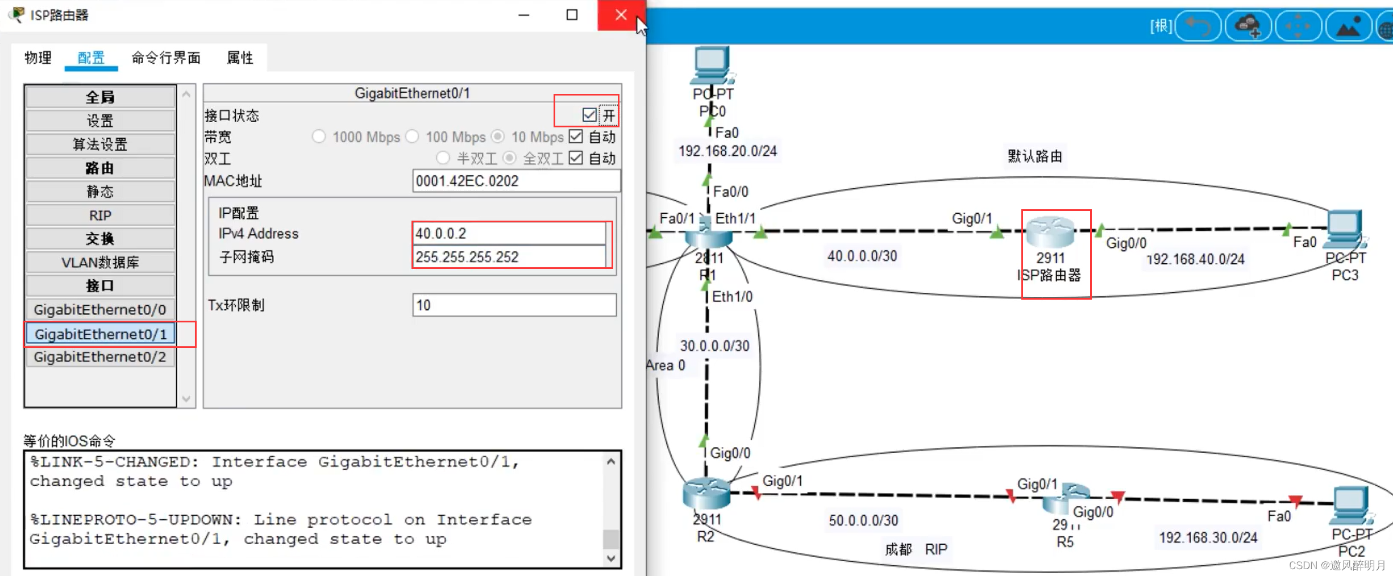
Task: Click the 192.168.20.0/24 network label
Action: (727, 151)
